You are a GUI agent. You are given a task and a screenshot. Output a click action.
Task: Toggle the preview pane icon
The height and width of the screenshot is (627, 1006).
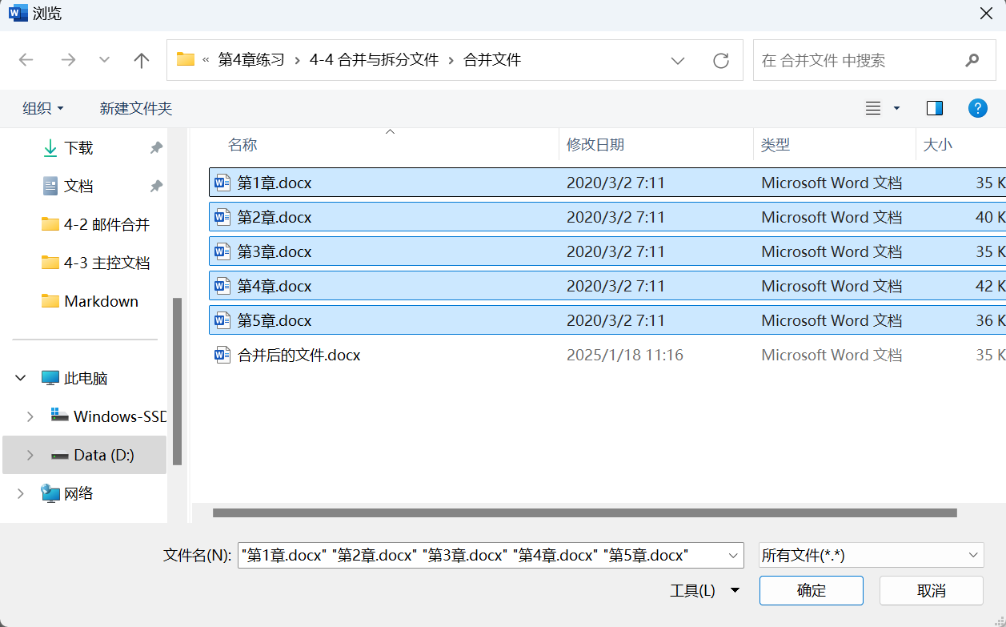pyautogui.click(x=934, y=108)
